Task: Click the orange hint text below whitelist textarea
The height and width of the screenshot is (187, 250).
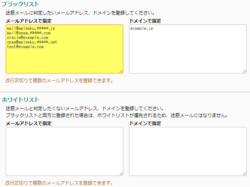Action: 59,182
